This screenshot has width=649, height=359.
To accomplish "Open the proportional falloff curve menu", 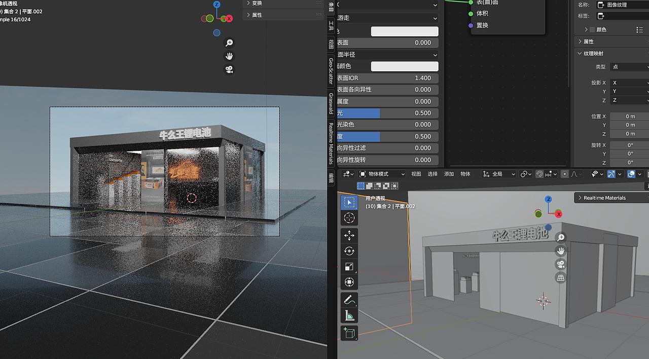I will (576, 174).
